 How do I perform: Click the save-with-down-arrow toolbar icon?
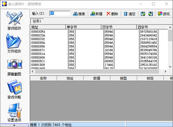point(151,14)
